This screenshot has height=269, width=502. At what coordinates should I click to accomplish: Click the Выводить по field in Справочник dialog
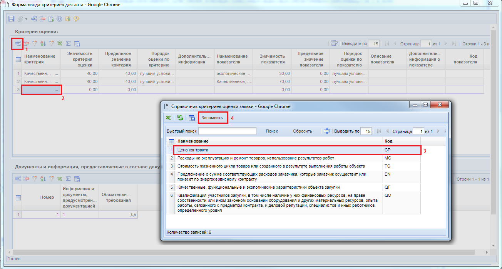[x=366, y=131]
